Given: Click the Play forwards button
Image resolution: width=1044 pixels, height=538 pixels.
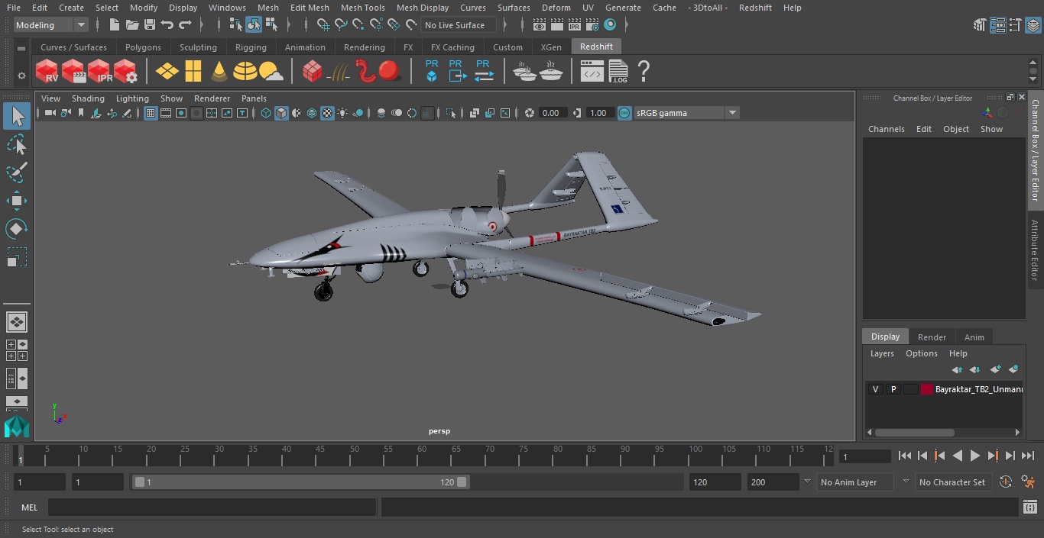Looking at the screenshot, I should [x=975, y=456].
